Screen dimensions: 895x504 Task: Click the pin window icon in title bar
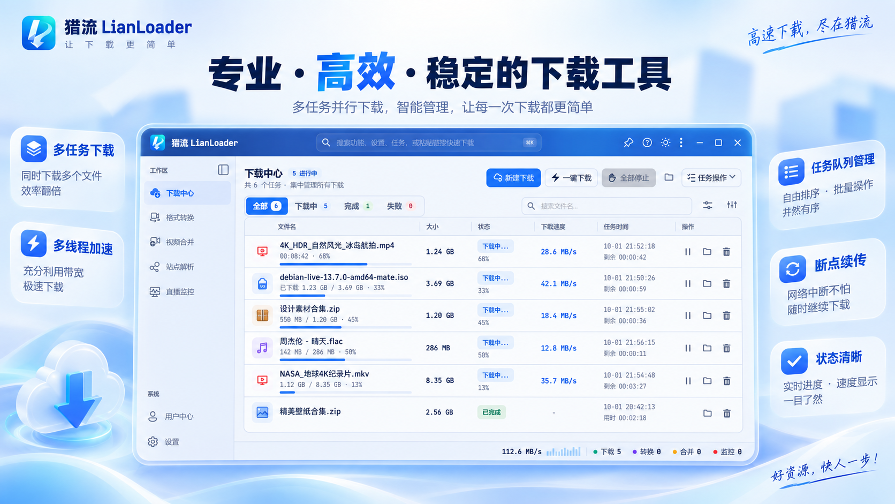[628, 142]
